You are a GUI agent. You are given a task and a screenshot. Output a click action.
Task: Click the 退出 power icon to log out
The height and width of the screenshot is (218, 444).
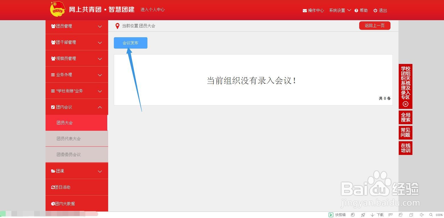point(375,10)
